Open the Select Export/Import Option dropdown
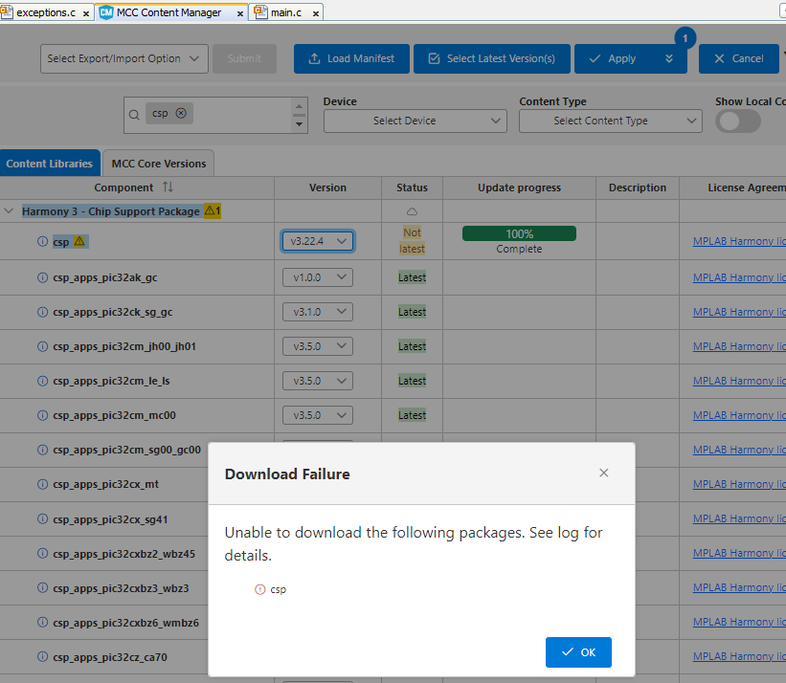The width and height of the screenshot is (786, 683). click(124, 58)
